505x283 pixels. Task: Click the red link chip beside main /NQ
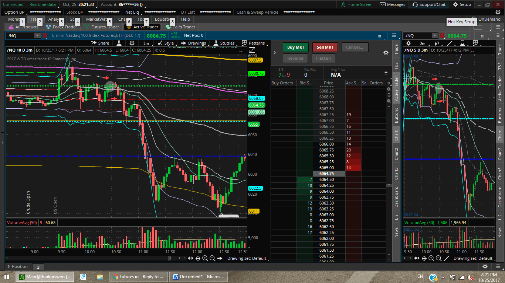45,35
